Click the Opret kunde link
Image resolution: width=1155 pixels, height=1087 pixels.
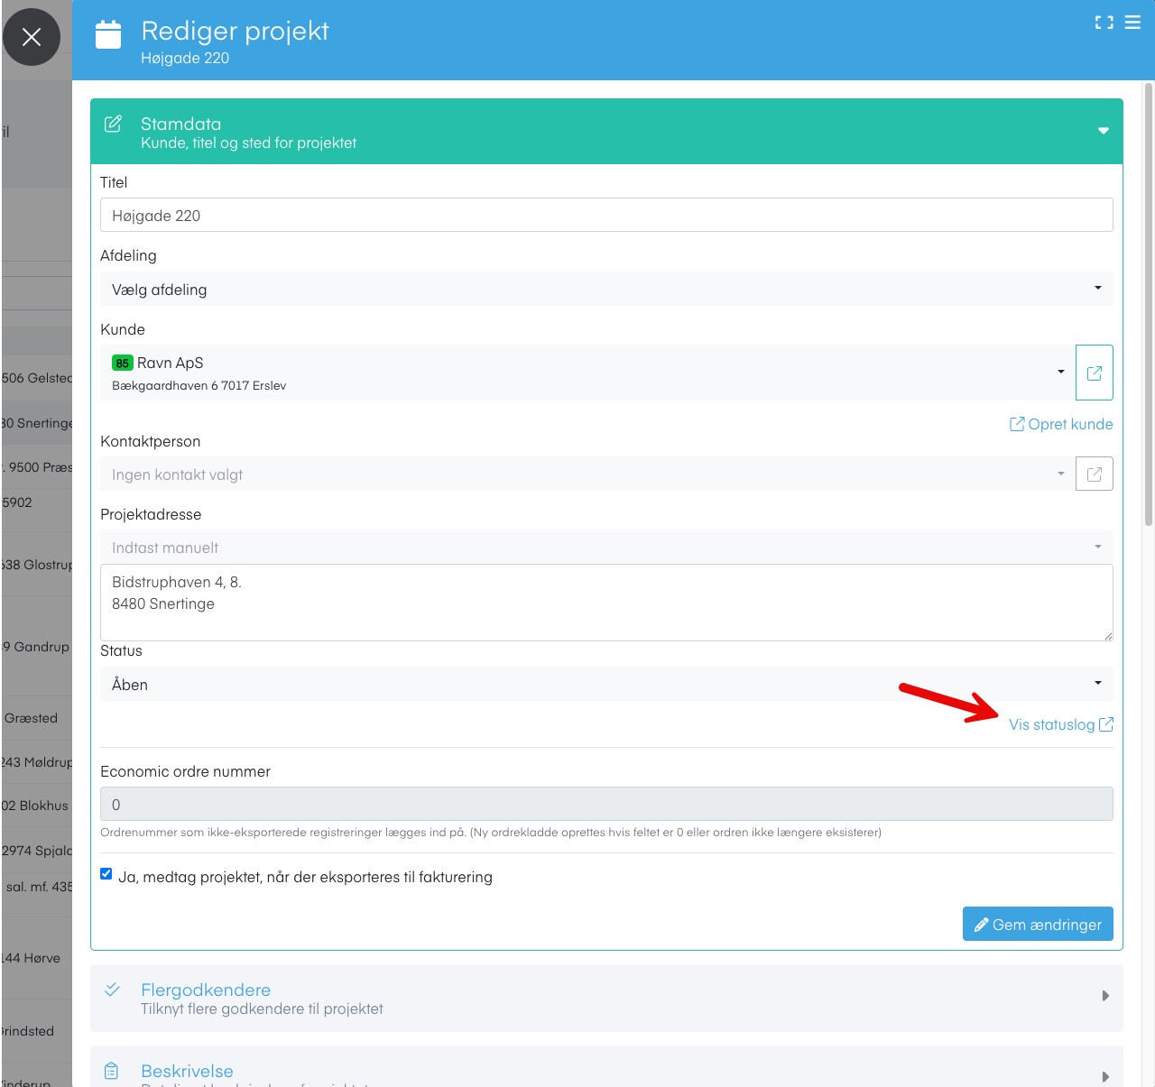1061,424
